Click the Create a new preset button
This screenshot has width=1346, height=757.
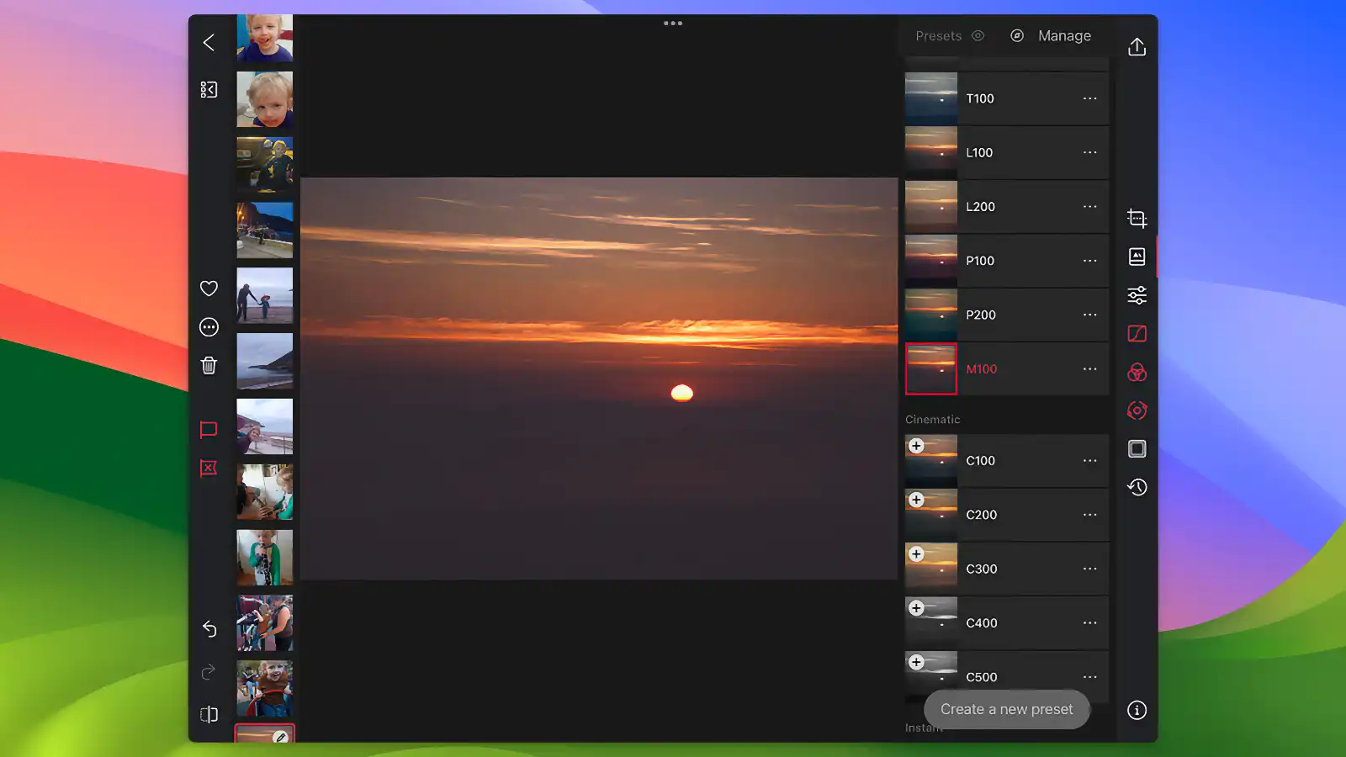click(1006, 709)
